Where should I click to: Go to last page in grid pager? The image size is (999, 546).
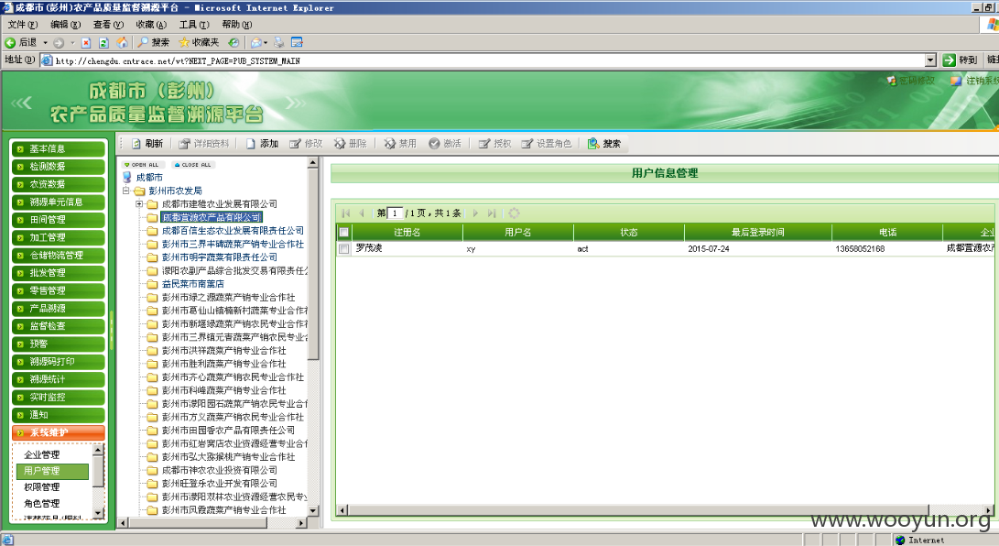491,213
